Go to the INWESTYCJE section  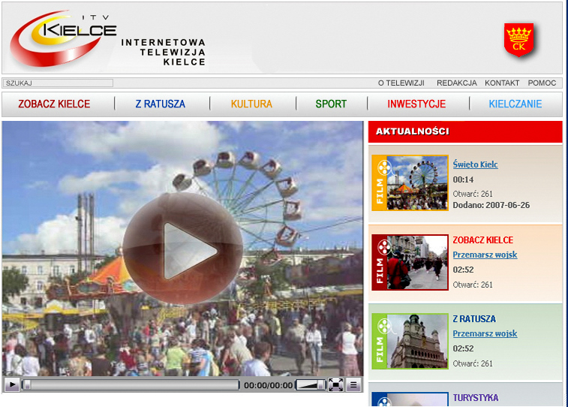click(x=416, y=104)
